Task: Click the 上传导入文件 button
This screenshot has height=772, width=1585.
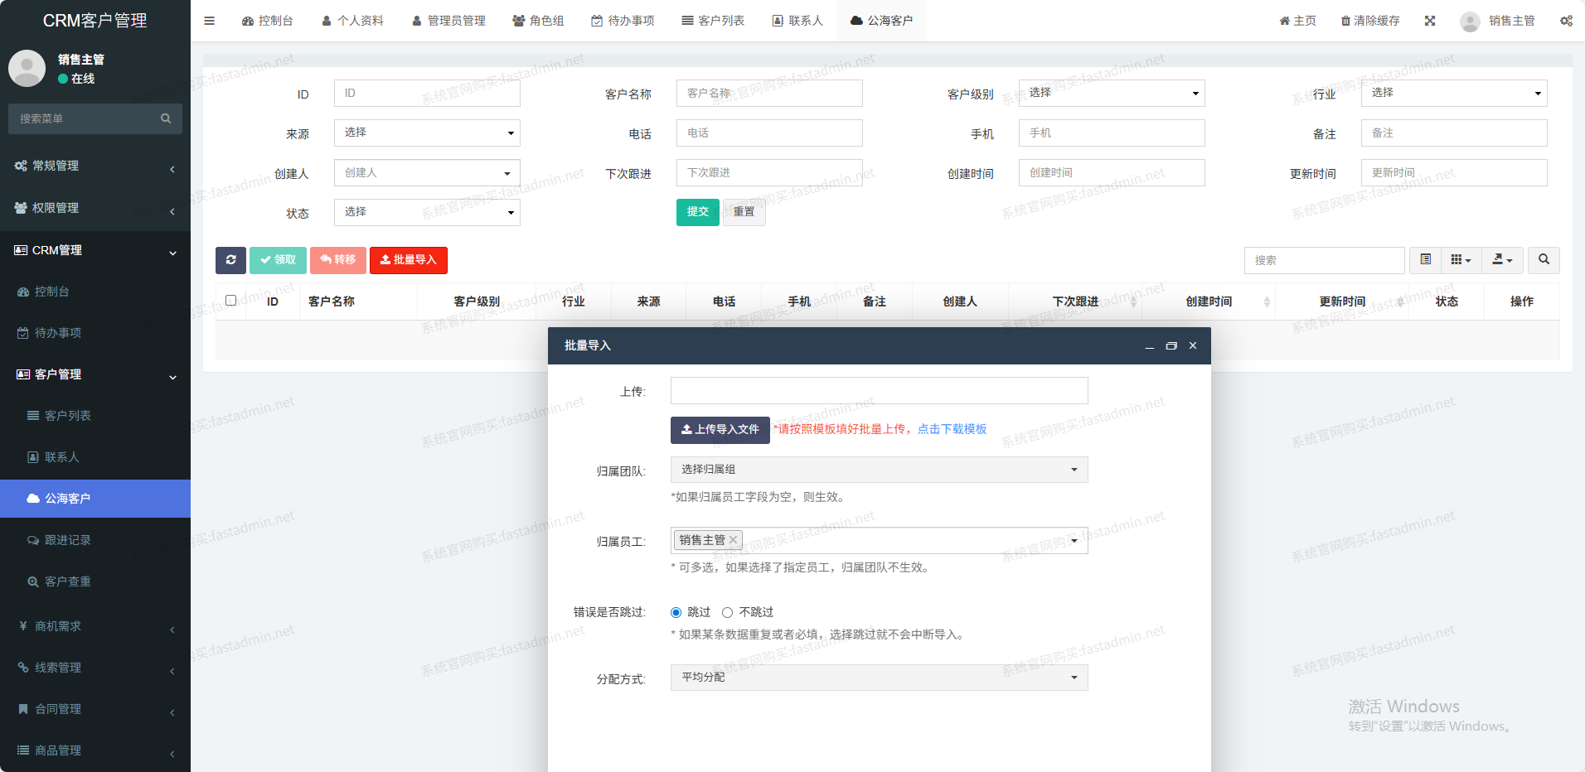Action: pyautogui.click(x=720, y=430)
